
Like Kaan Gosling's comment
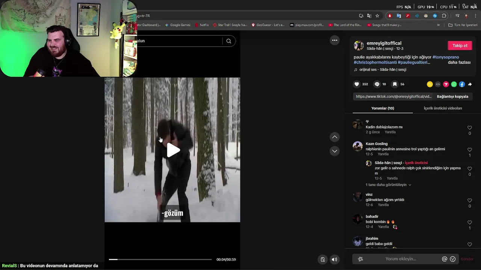click(x=469, y=150)
